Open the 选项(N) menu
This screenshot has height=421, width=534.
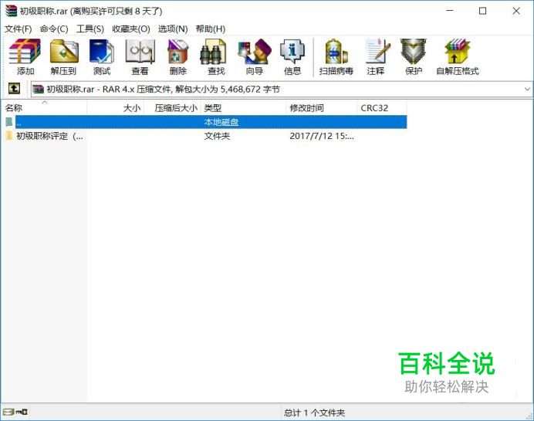pos(173,29)
